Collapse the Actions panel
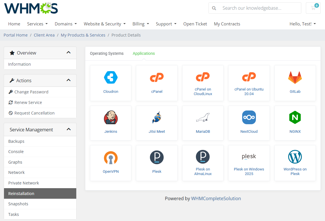 pyautogui.click(x=68, y=80)
